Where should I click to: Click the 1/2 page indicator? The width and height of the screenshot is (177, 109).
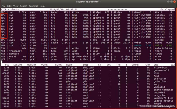tap(173, 65)
